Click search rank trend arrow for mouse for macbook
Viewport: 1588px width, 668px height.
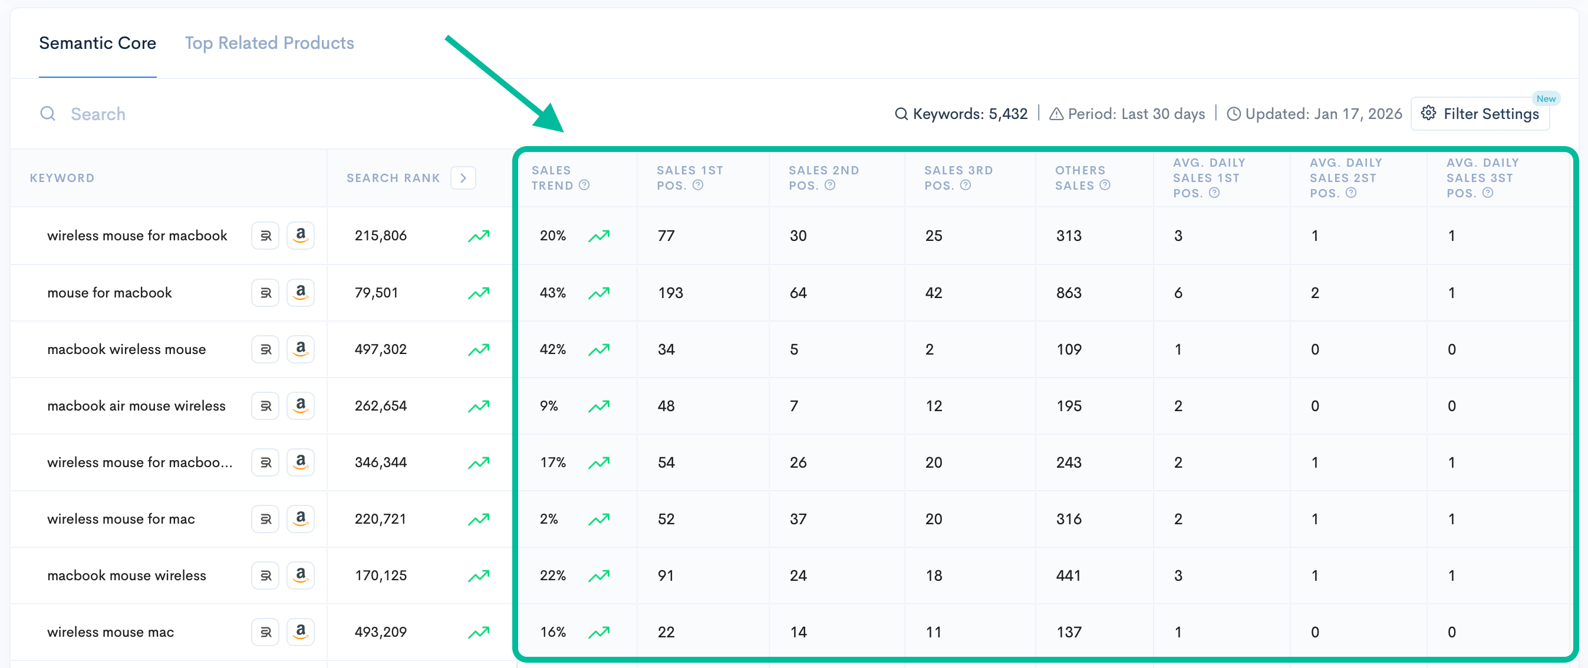click(479, 293)
